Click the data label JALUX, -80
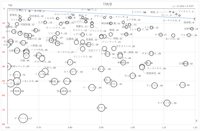This screenshot has height=131, width=200. 30,81
